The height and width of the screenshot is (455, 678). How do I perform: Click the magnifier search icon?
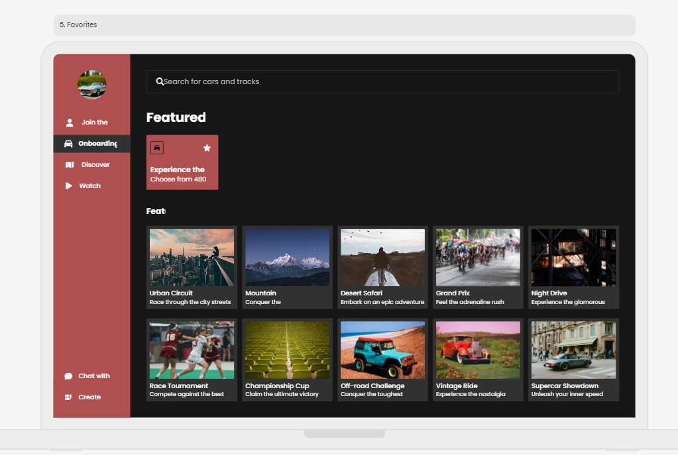coord(160,81)
